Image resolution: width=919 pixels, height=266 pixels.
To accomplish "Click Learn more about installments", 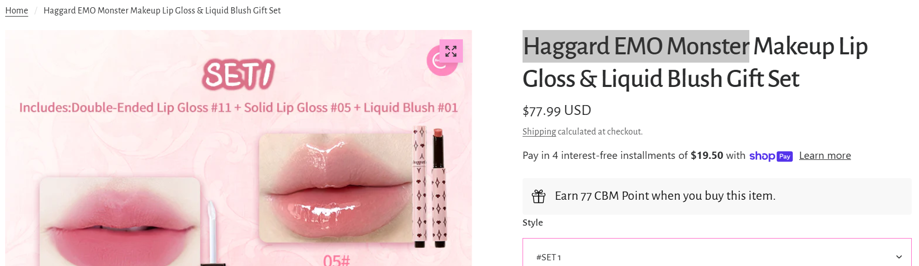I will [825, 156].
